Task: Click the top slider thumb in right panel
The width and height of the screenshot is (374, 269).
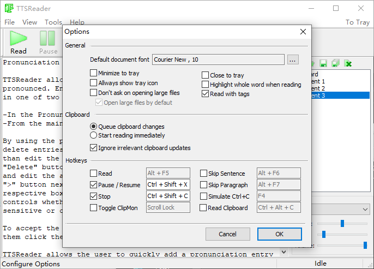Action: 342,223
